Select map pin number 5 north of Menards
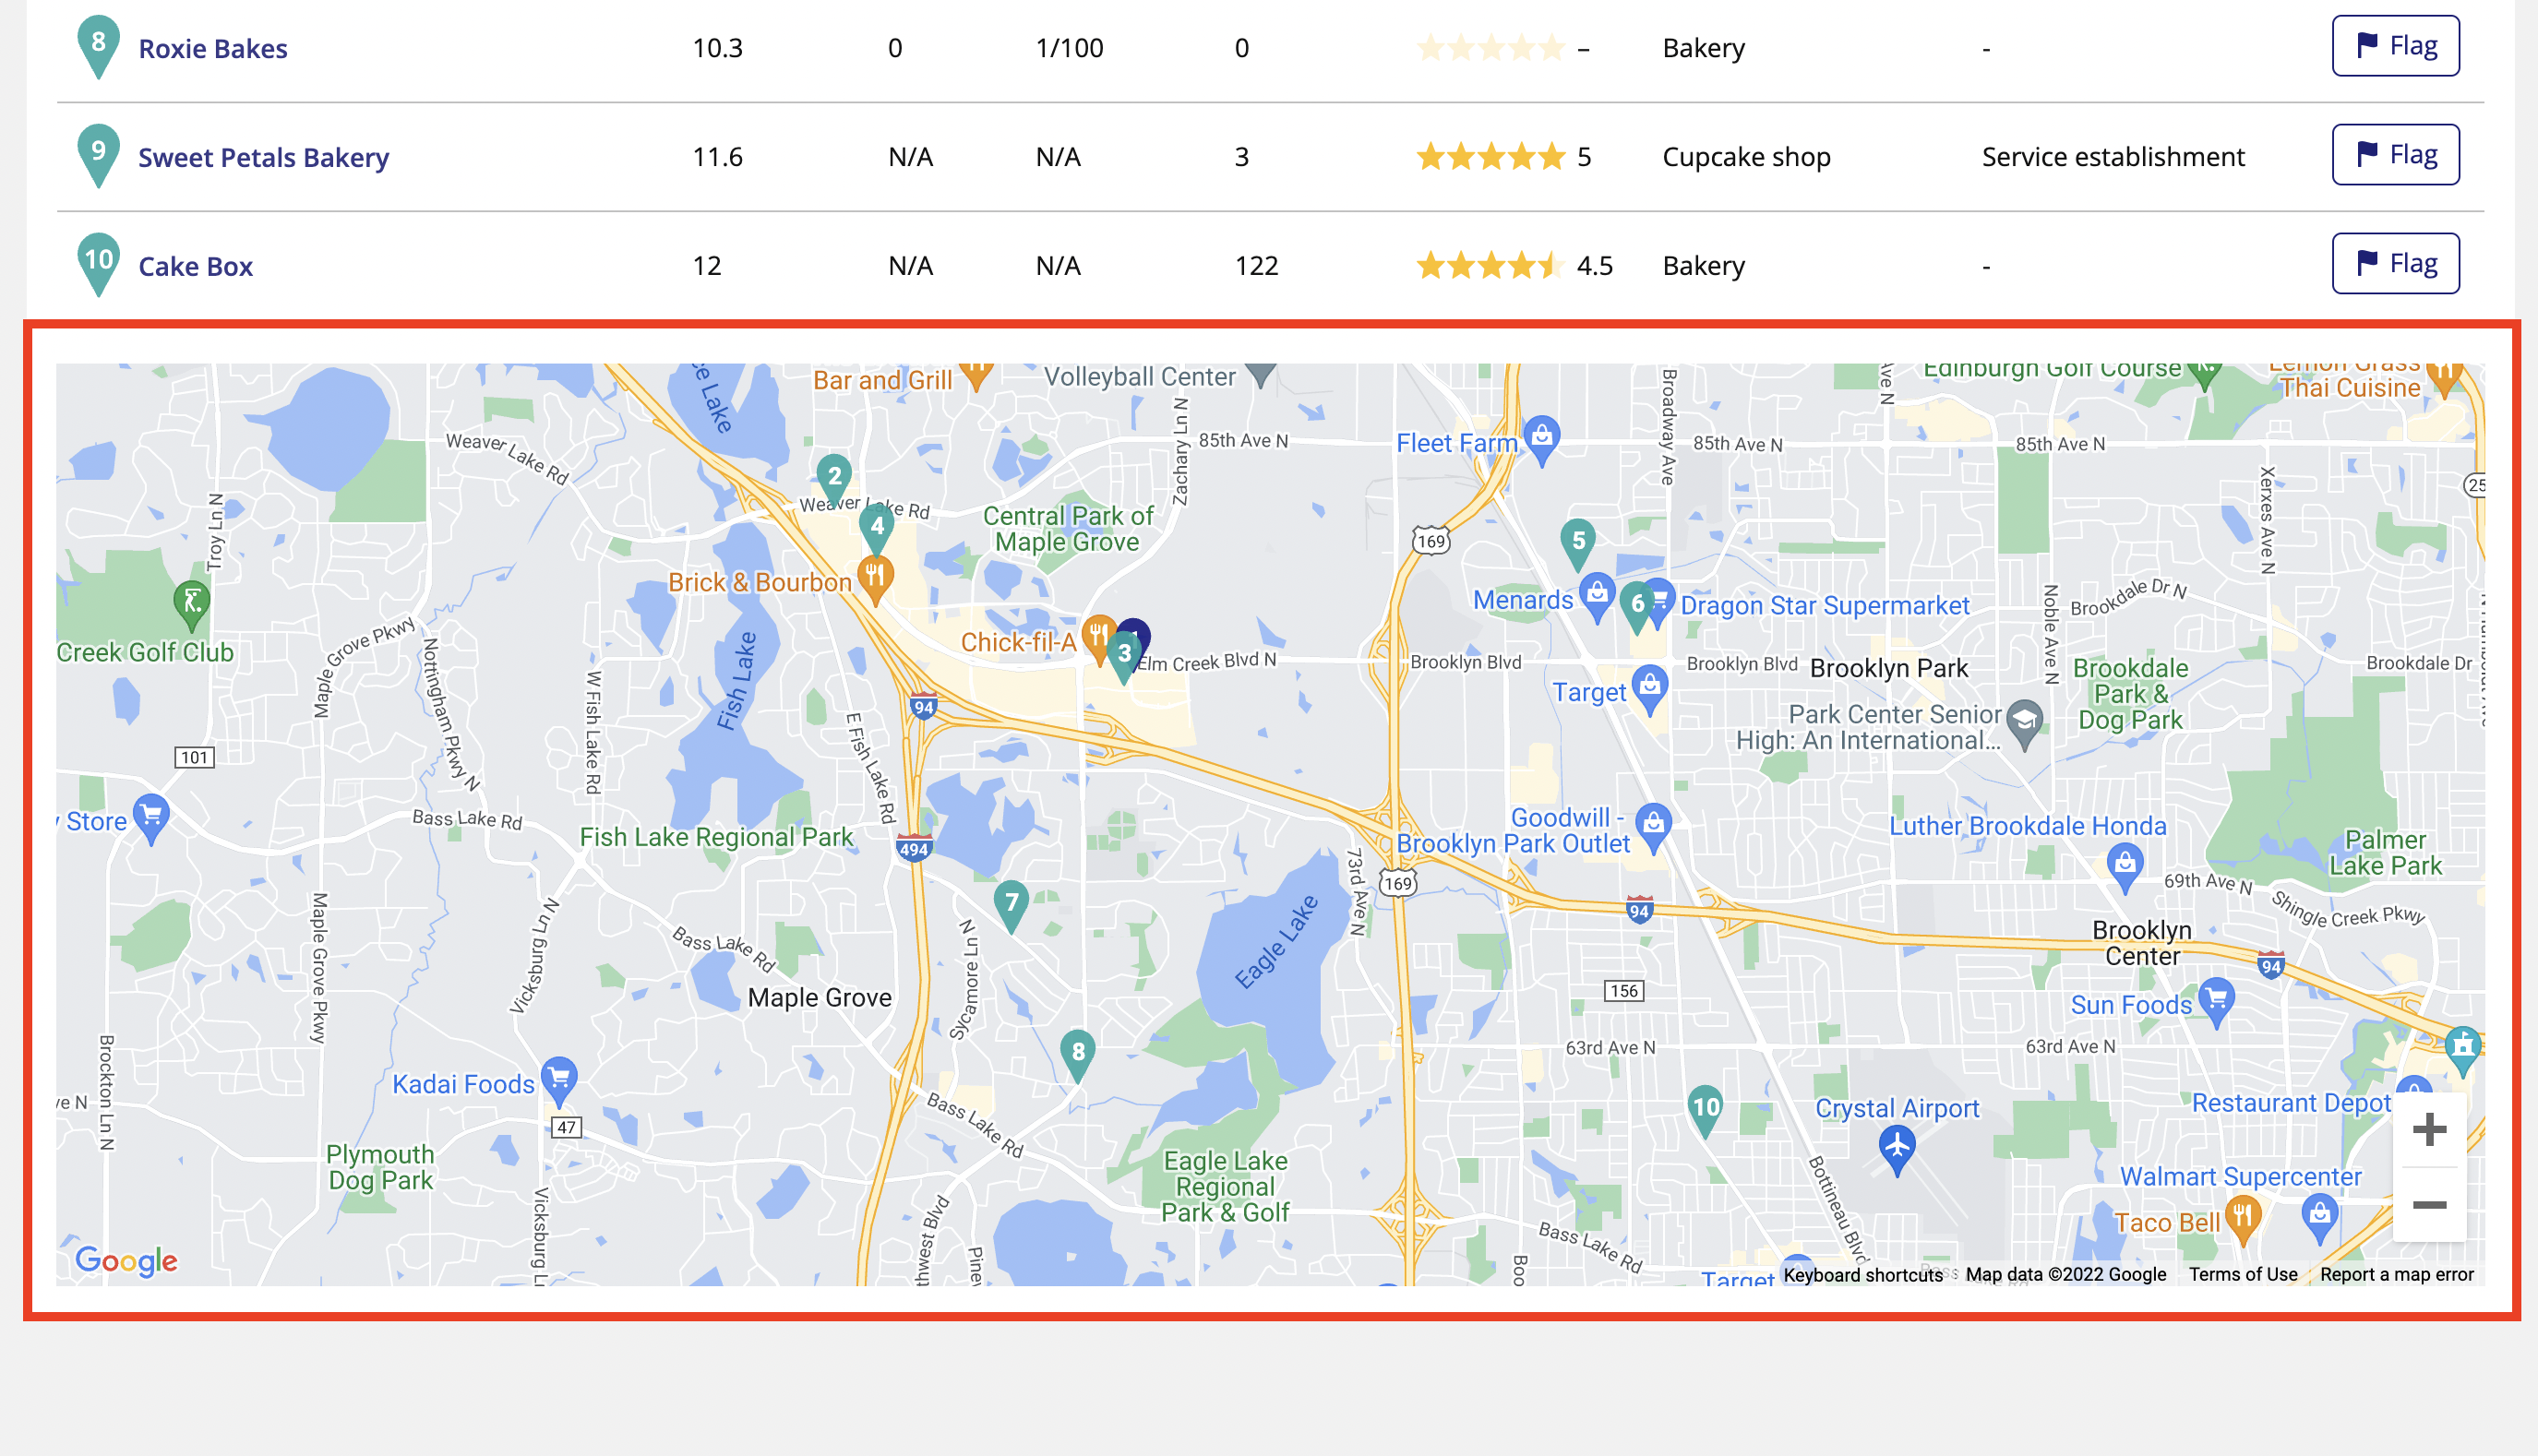Viewport: 2538px width, 1456px height. [x=1578, y=544]
